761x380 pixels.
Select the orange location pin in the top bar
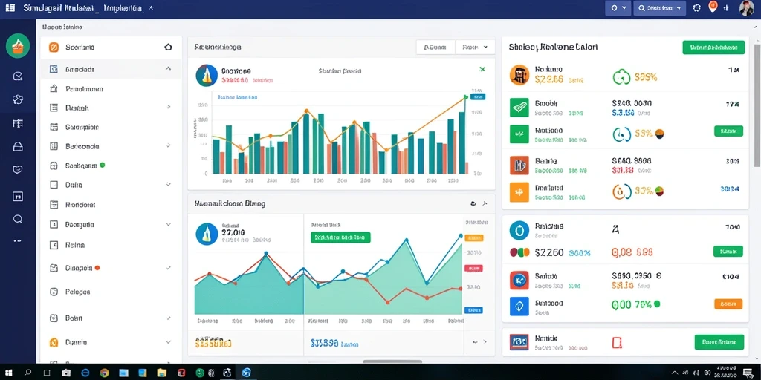[713, 7]
